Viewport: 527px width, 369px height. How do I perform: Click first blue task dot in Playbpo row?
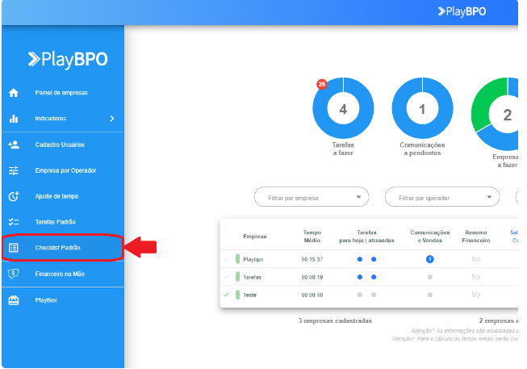pos(360,259)
